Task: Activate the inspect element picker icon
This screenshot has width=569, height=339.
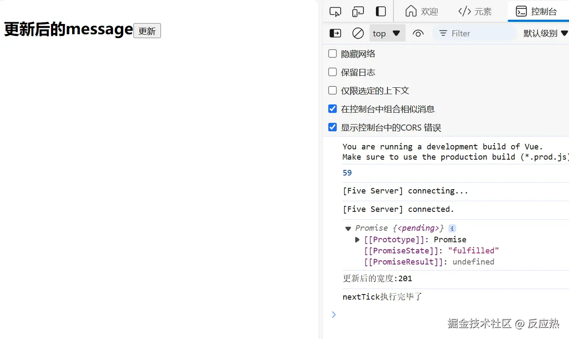Action: tap(335, 12)
